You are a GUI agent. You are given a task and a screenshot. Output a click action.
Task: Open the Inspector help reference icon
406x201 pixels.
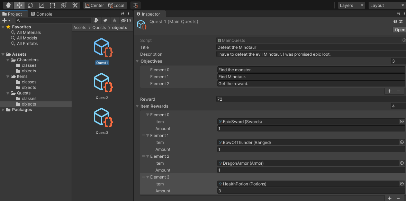(x=395, y=21)
